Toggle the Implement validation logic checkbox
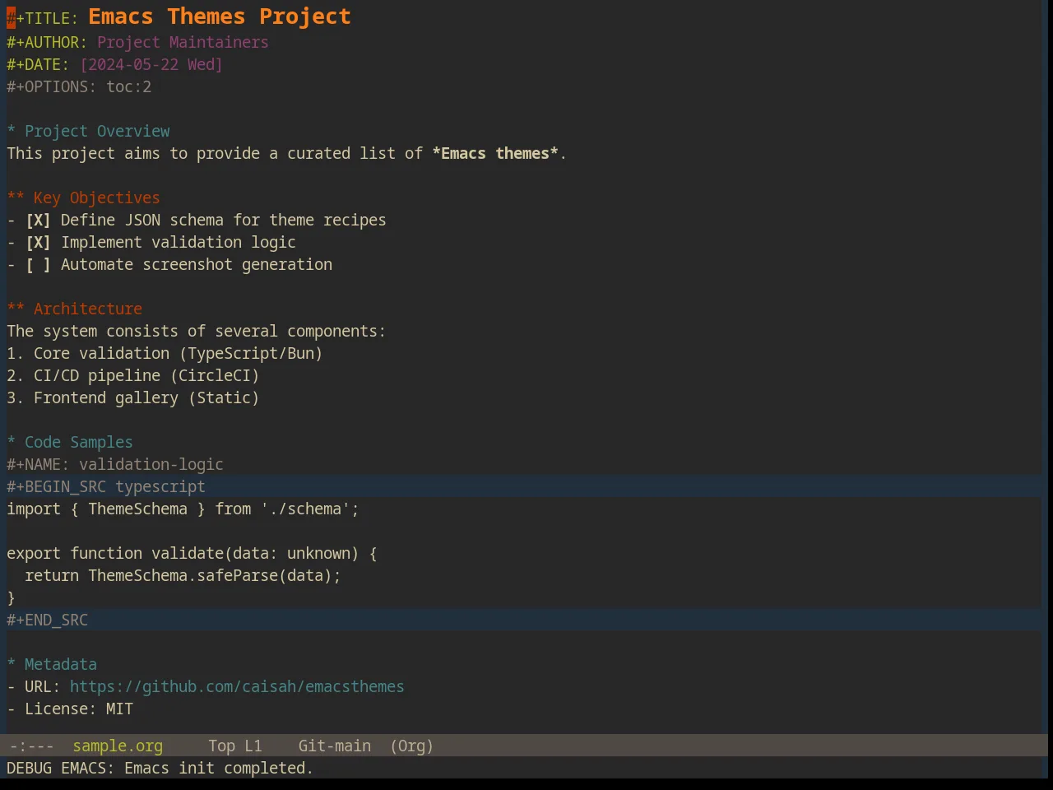The height and width of the screenshot is (790, 1053). pyautogui.click(x=38, y=243)
